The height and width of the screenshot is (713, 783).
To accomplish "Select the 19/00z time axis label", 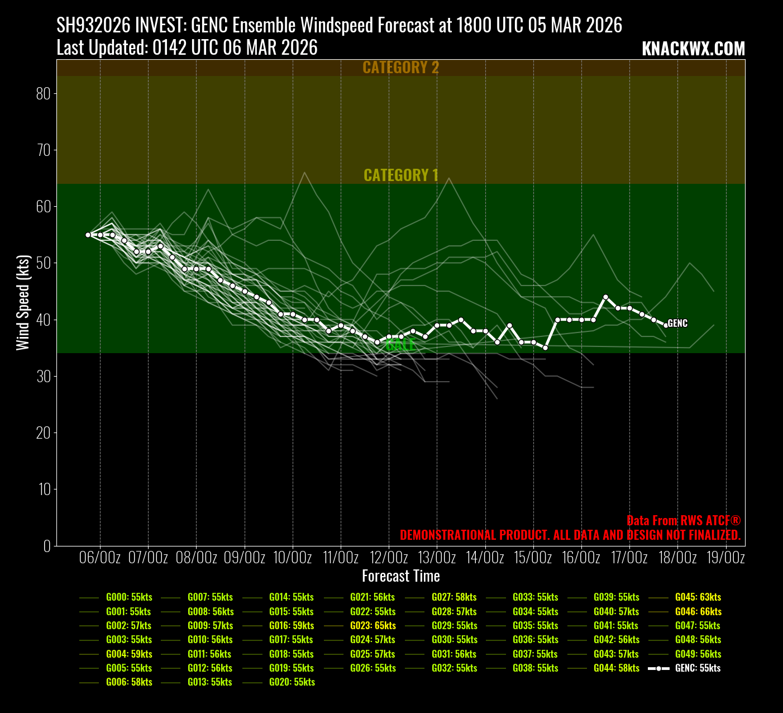I will [725, 558].
